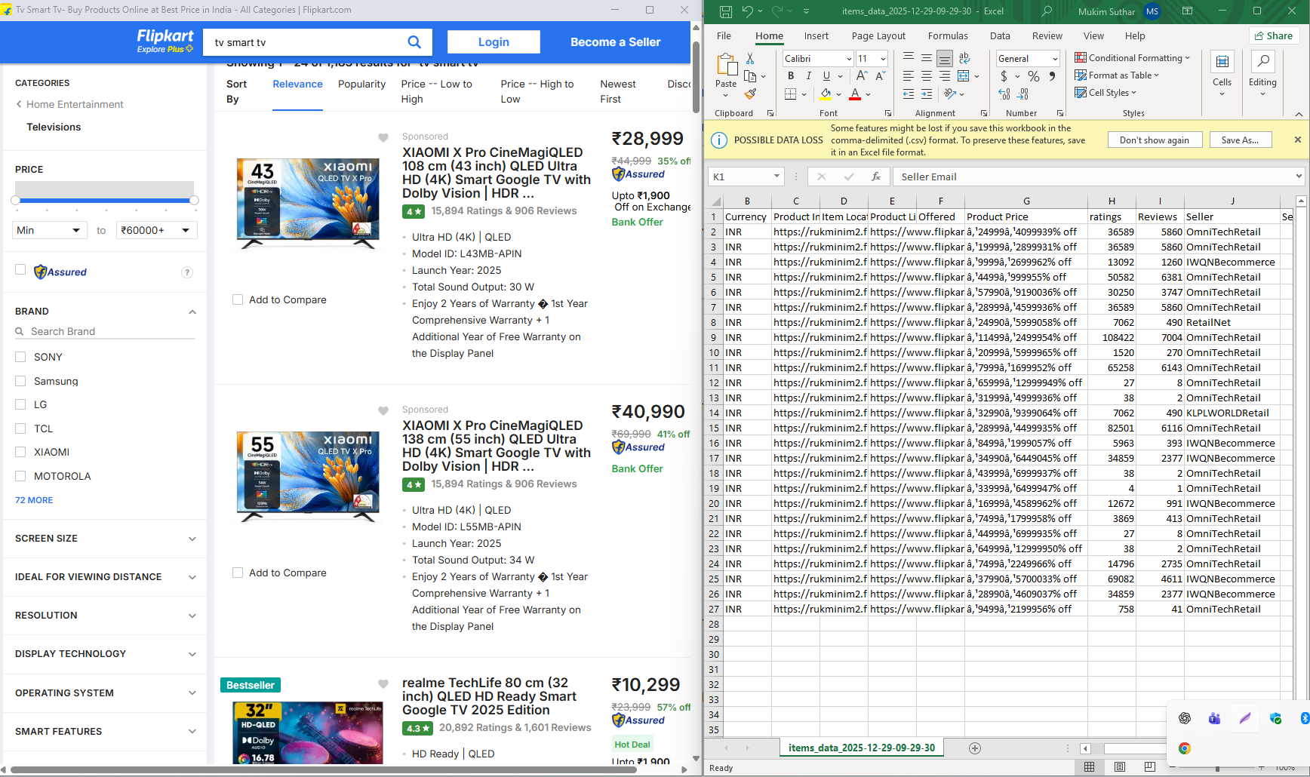Sort results by Popularity

pos(361,84)
